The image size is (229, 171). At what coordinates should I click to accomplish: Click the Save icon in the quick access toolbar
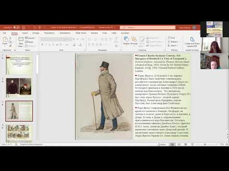[23, 28]
